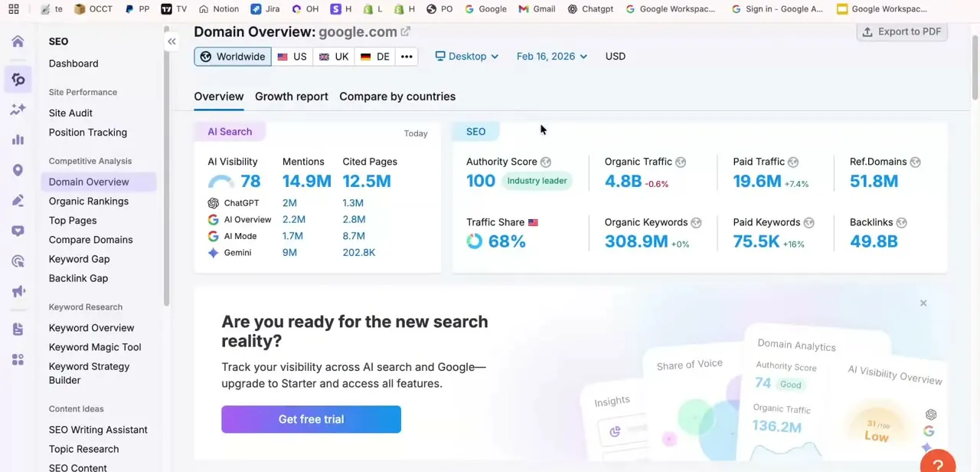Viewport: 980px width, 472px height.
Task: Open the Content pencil icon in rail
Action: pos(18,201)
